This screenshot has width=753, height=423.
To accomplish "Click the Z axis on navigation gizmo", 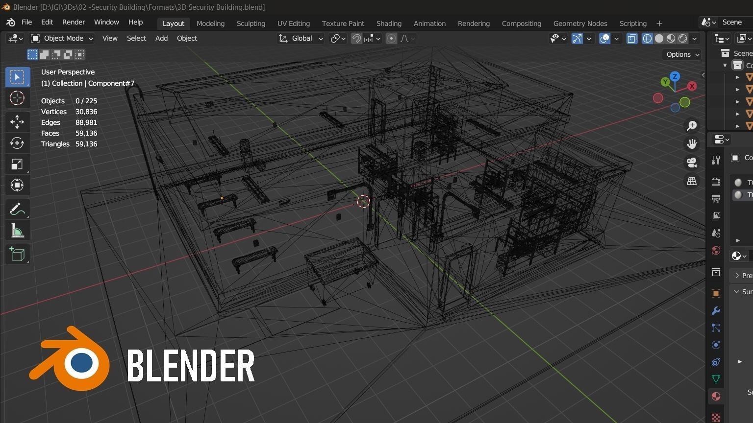I will coord(675,76).
